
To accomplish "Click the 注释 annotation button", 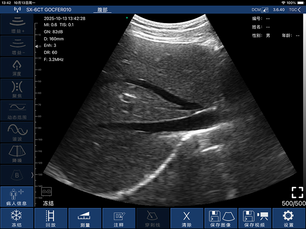I will [119, 218].
